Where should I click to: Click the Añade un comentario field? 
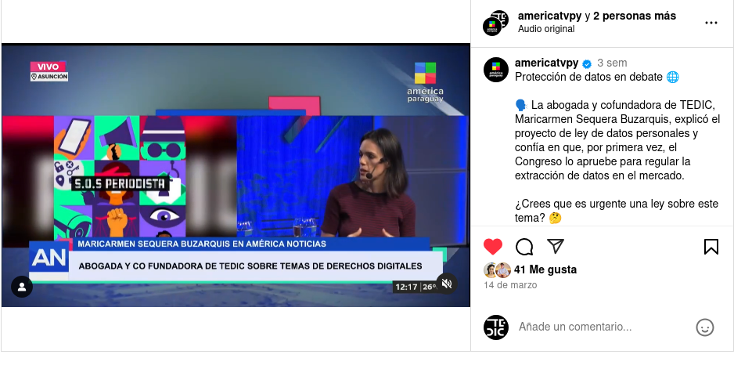point(604,327)
